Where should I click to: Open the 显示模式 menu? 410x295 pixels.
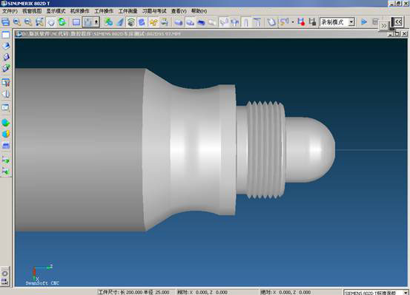click(x=56, y=11)
